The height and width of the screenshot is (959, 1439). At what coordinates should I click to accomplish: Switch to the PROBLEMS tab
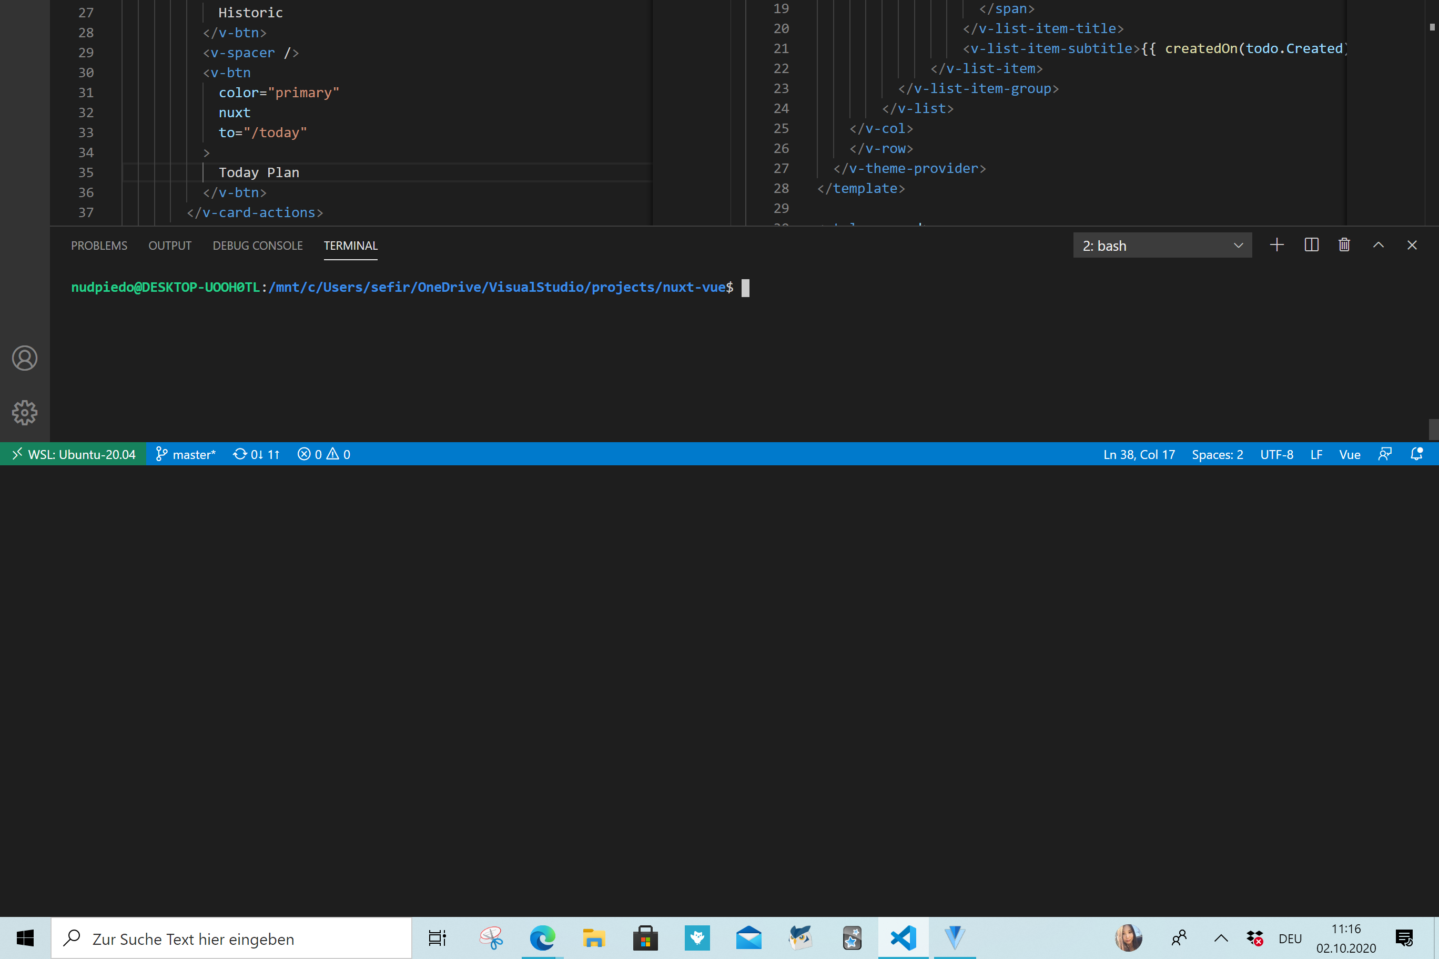coord(99,245)
